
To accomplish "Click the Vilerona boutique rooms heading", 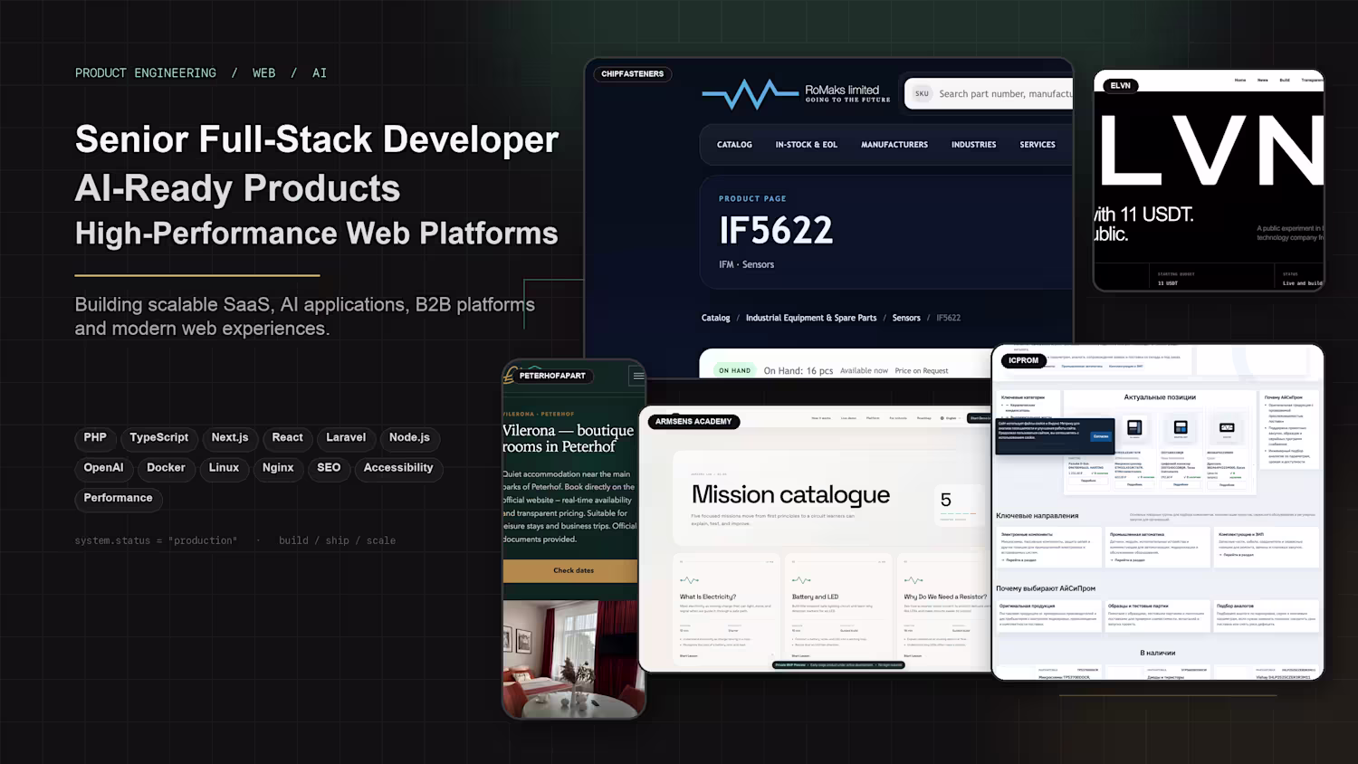I will pyautogui.click(x=568, y=438).
